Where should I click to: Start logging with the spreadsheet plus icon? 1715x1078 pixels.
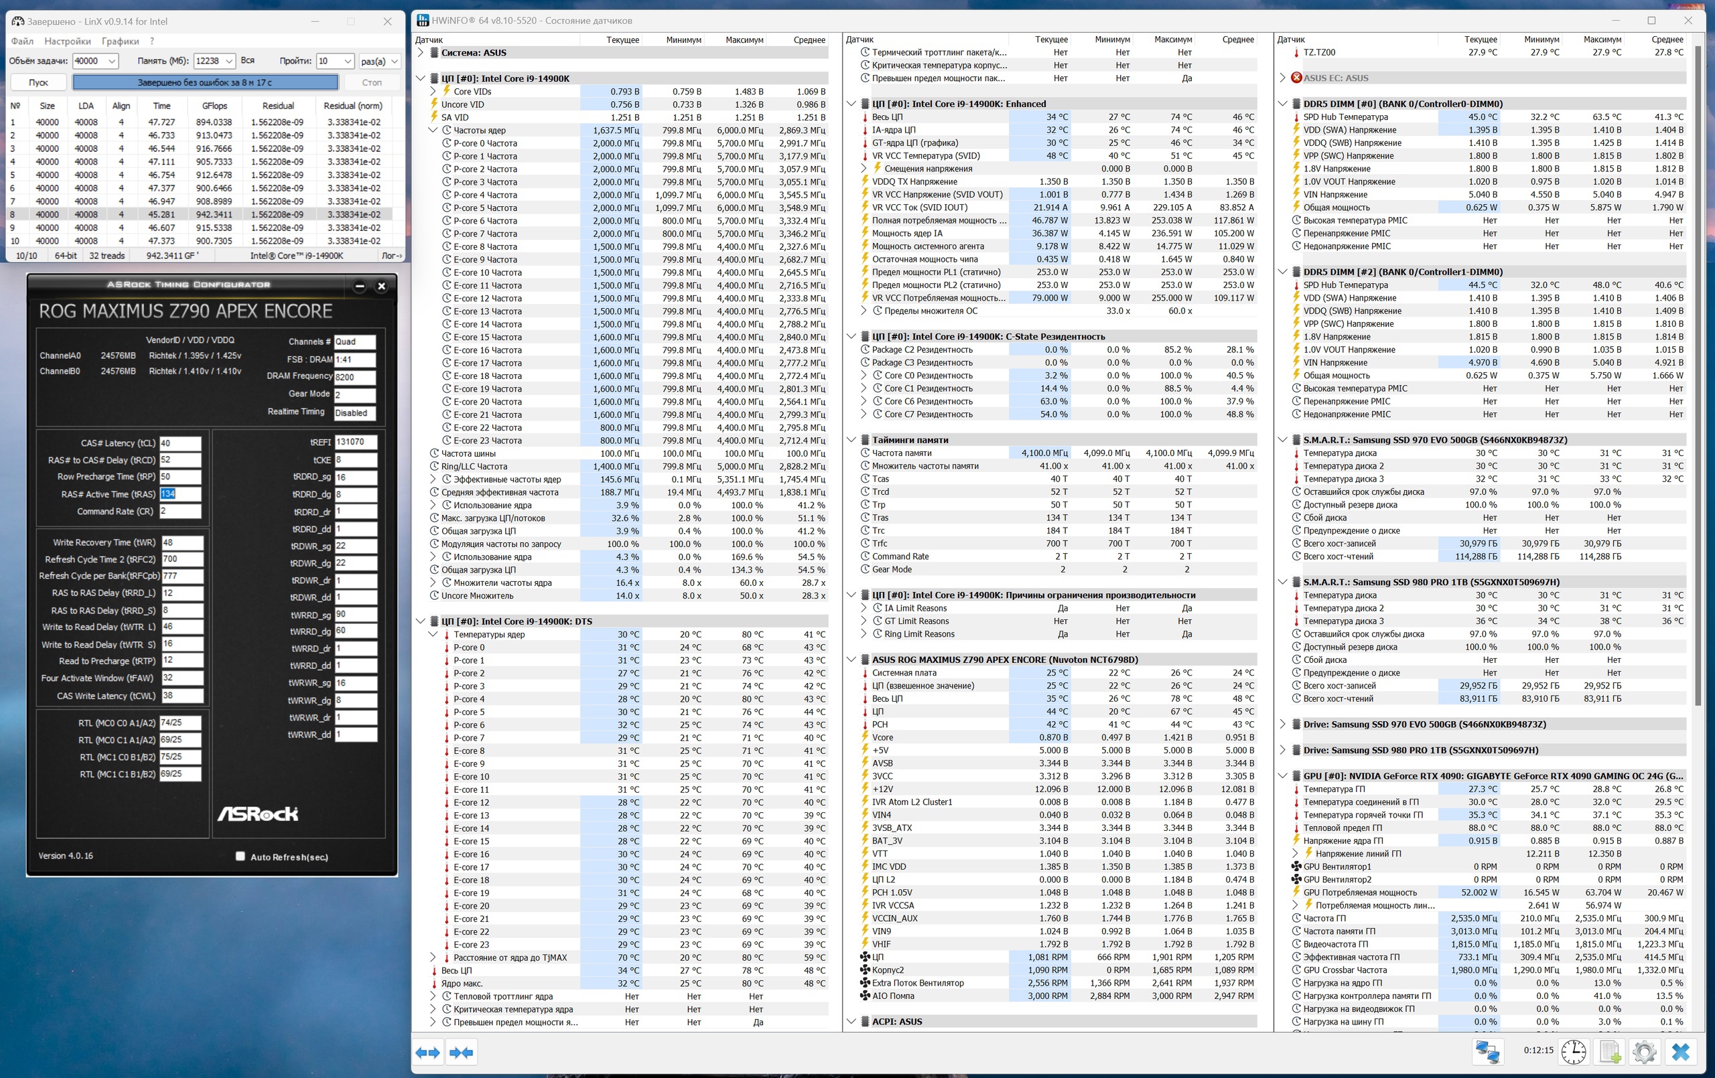1610,1052
